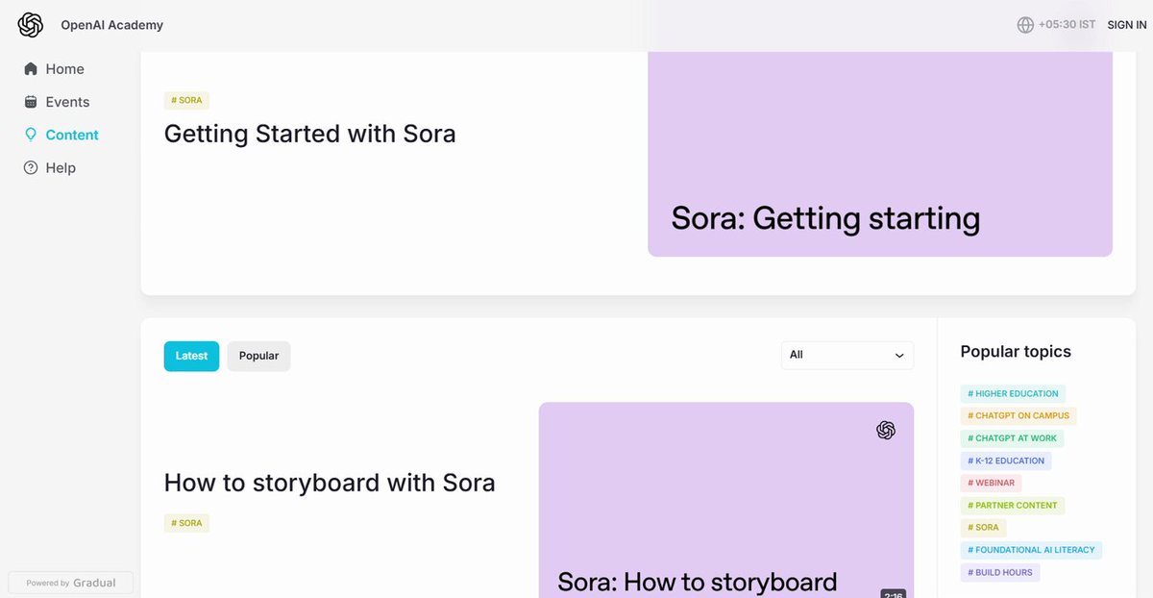Open the Getting Started with Sora article
The width and height of the screenshot is (1153, 598).
coord(309,133)
